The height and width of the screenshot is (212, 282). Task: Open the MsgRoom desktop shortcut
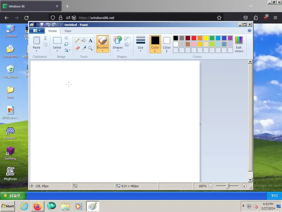pyautogui.click(x=10, y=174)
